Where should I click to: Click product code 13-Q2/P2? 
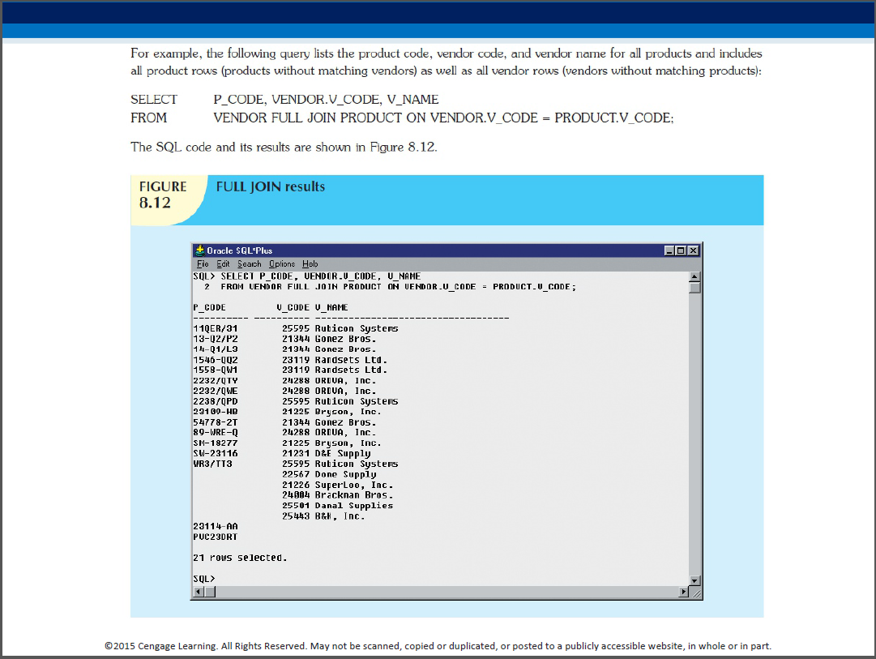click(215, 339)
